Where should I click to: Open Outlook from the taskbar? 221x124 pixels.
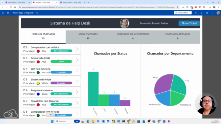tap(103, 121)
